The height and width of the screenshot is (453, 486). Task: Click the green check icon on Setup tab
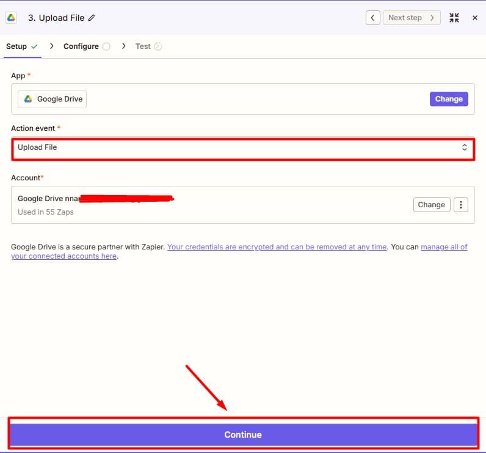(x=34, y=46)
